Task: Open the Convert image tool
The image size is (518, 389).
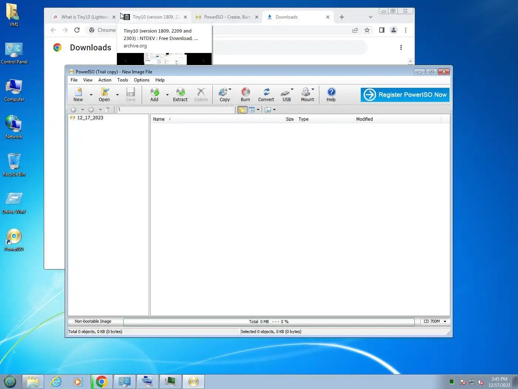Action: click(266, 94)
